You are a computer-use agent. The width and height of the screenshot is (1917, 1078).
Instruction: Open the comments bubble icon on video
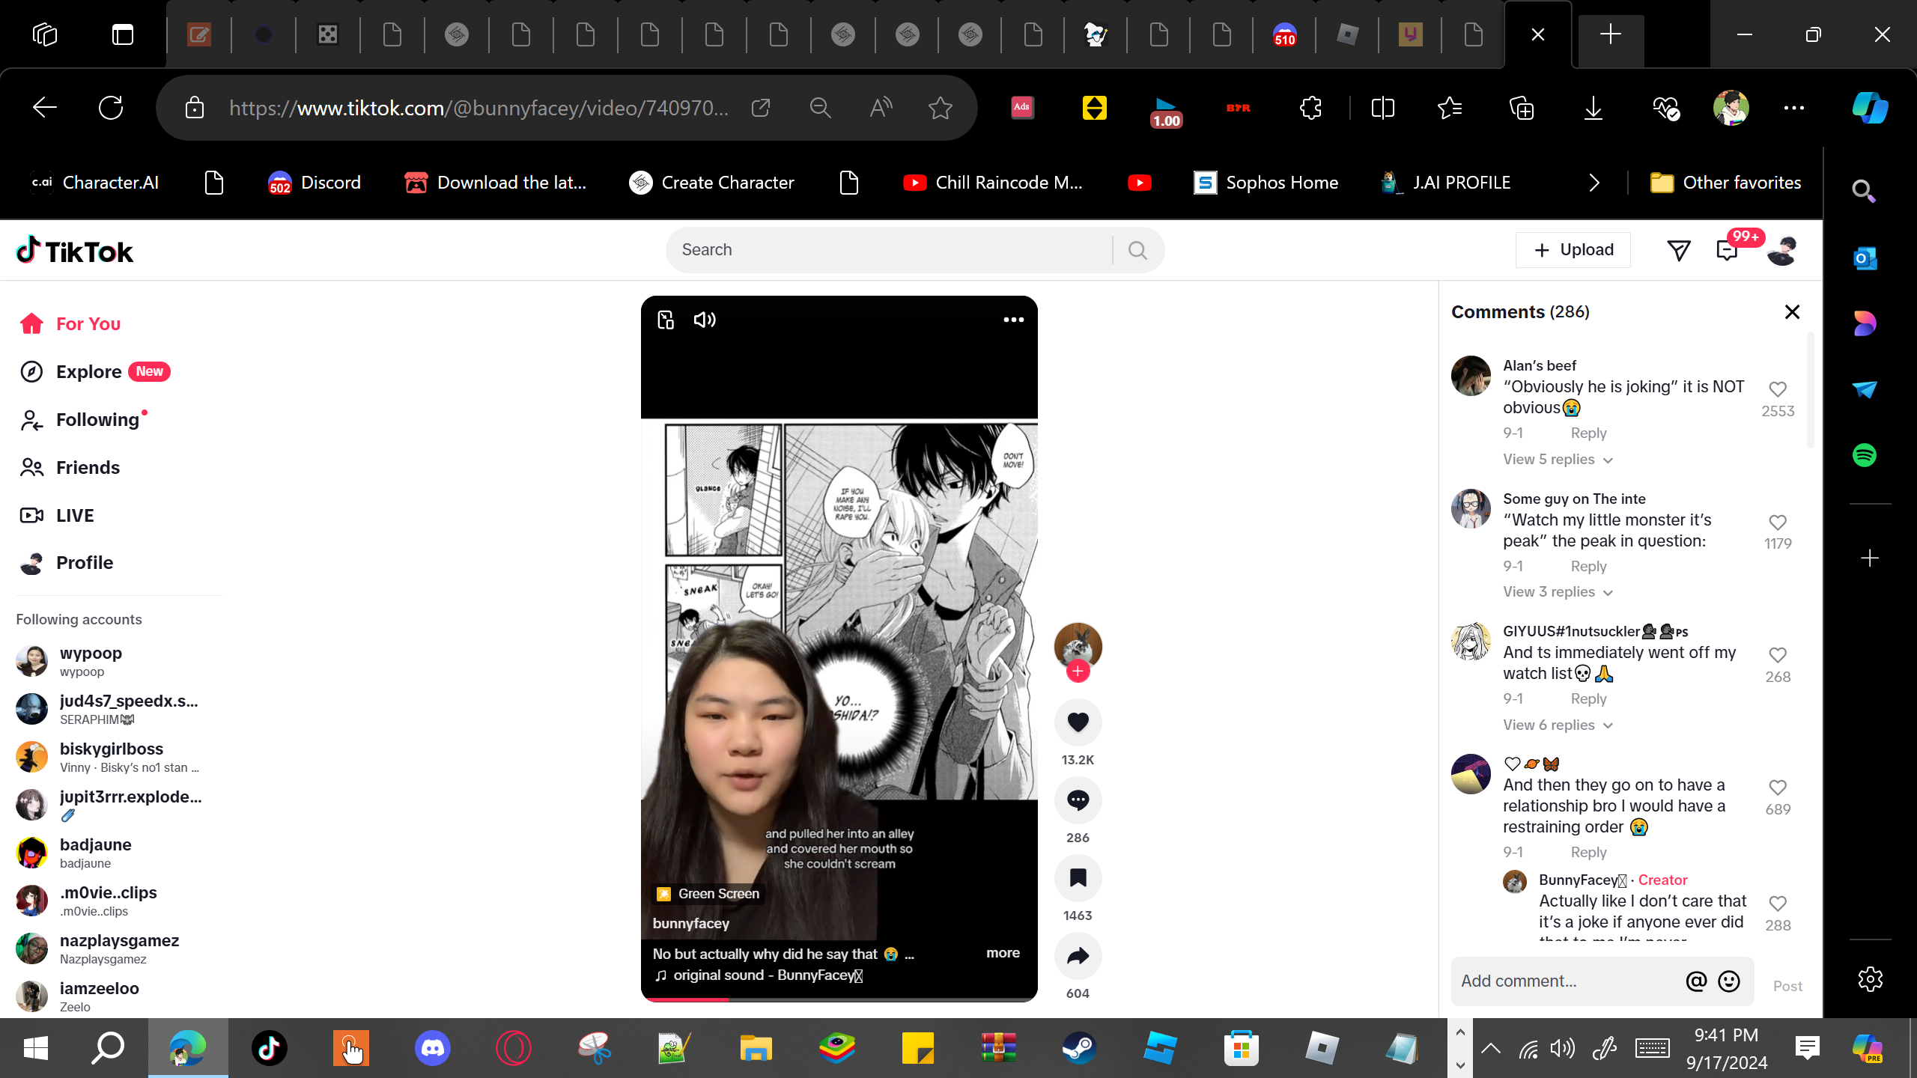click(x=1078, y=800)
